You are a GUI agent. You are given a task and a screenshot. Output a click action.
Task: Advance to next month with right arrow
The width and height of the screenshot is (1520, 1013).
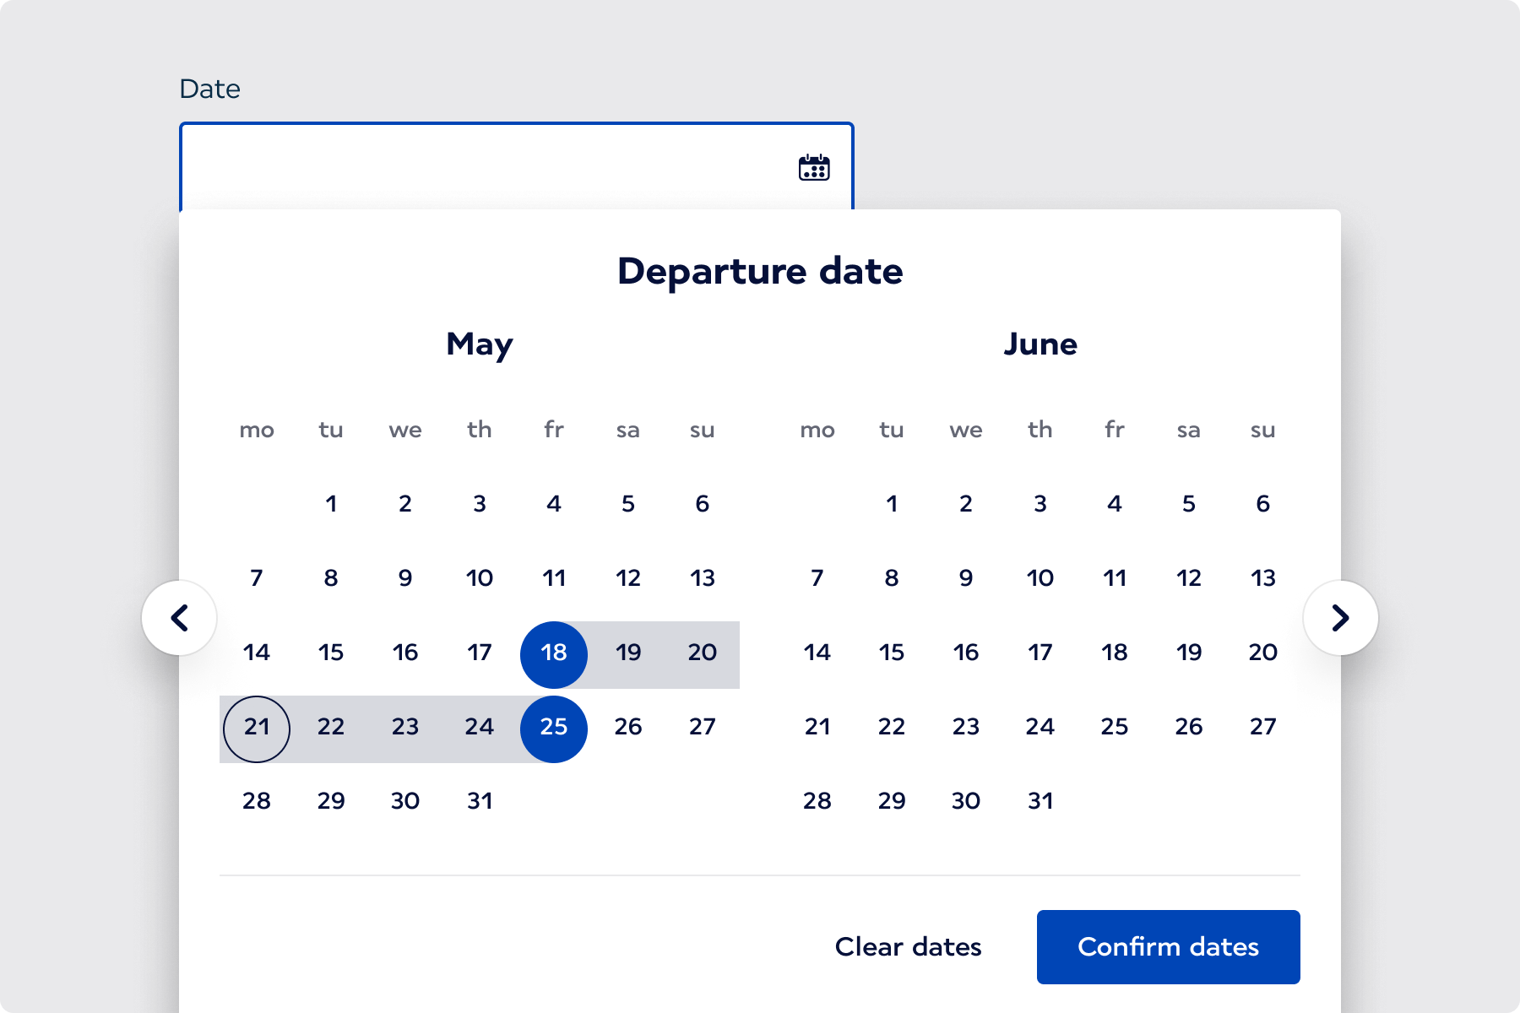pyautogui.click(x=1341, y=618)
